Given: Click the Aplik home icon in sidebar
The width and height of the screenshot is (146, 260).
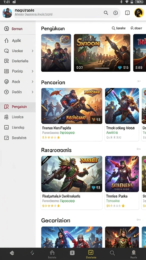Looking at the screenshot, I should pyautogui.click(x=6, y=40).
